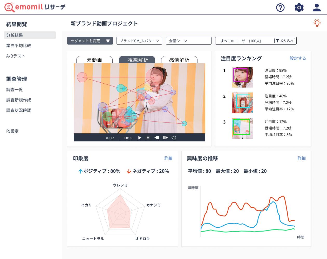This screenshot has width=327, height=259.
Task: Open settings with the gear icon
Action: [299, 8]
